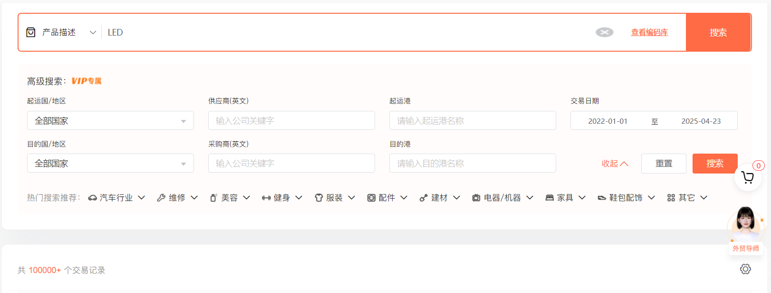Select the 维修 wrench category

coord(177,198)
